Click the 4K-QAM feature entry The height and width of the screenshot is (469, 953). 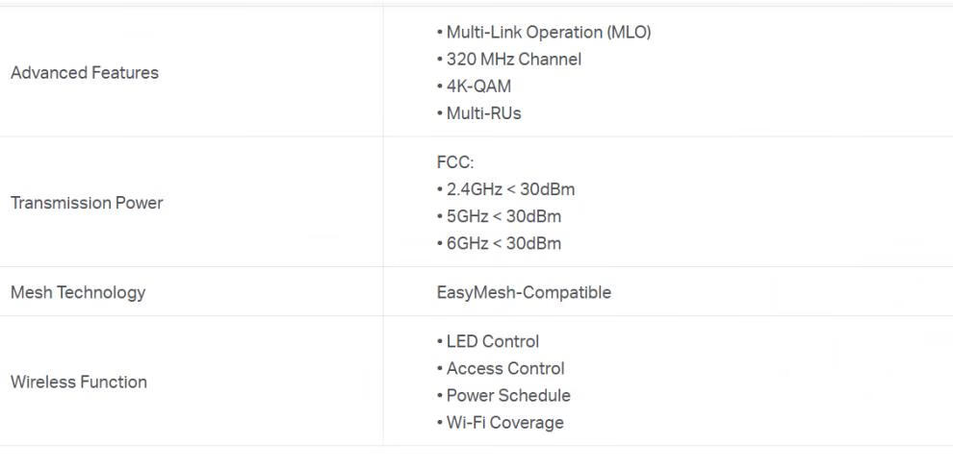(x=479, y=86)
